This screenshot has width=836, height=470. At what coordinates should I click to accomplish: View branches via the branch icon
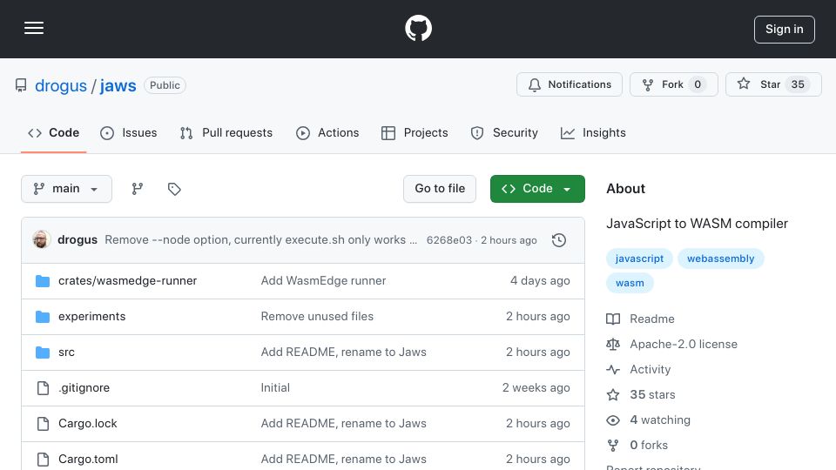pos(138,189)
